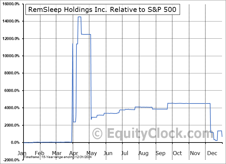
Task: Click the Feb label on the x-axis
Action: tap(39, 153)
